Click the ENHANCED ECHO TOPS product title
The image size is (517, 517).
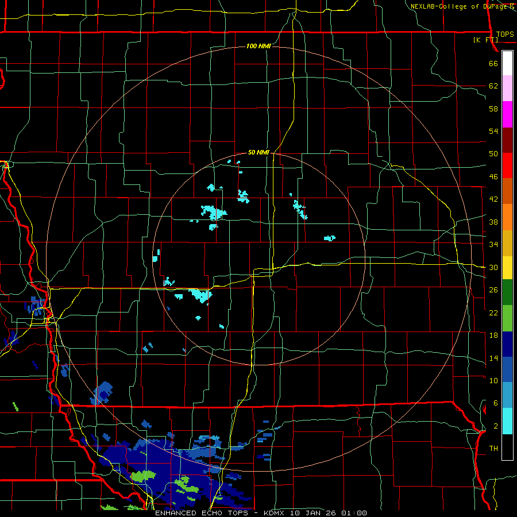pyautogui.click(x=203, y=513)
